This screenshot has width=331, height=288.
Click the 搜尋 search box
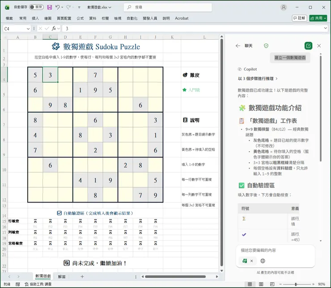[168, 7]
